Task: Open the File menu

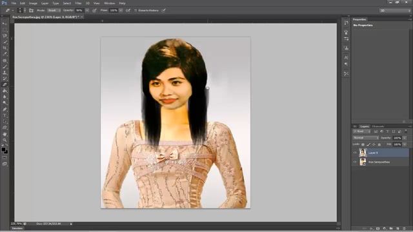Action: [x=14, y=3]
